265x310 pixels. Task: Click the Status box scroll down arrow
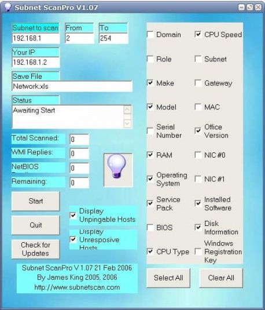click(127, 124)
